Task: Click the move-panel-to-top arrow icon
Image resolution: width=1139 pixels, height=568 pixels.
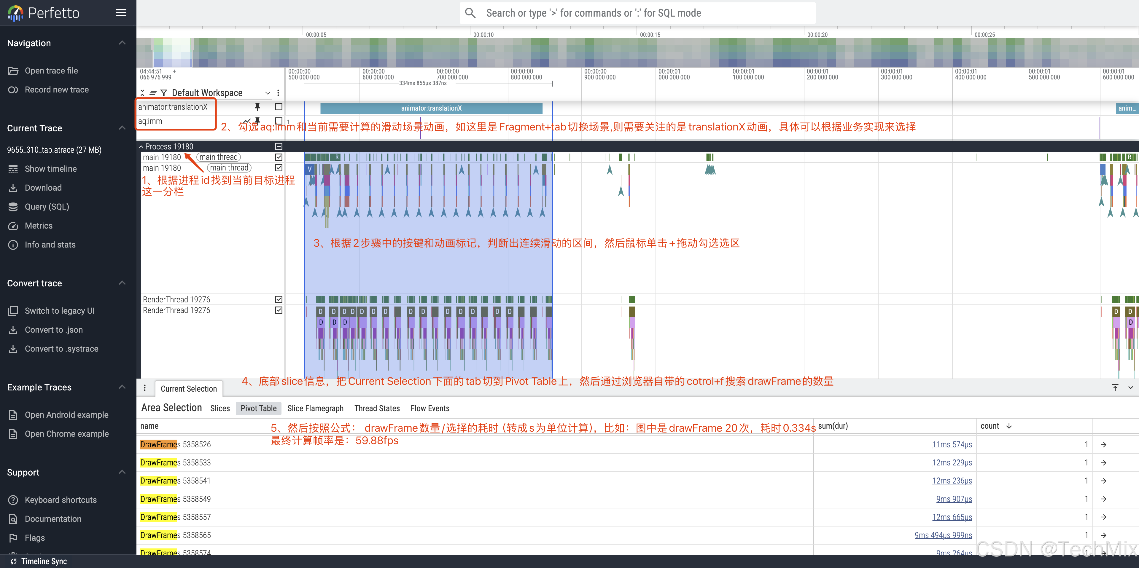Action: [1115, 388]
